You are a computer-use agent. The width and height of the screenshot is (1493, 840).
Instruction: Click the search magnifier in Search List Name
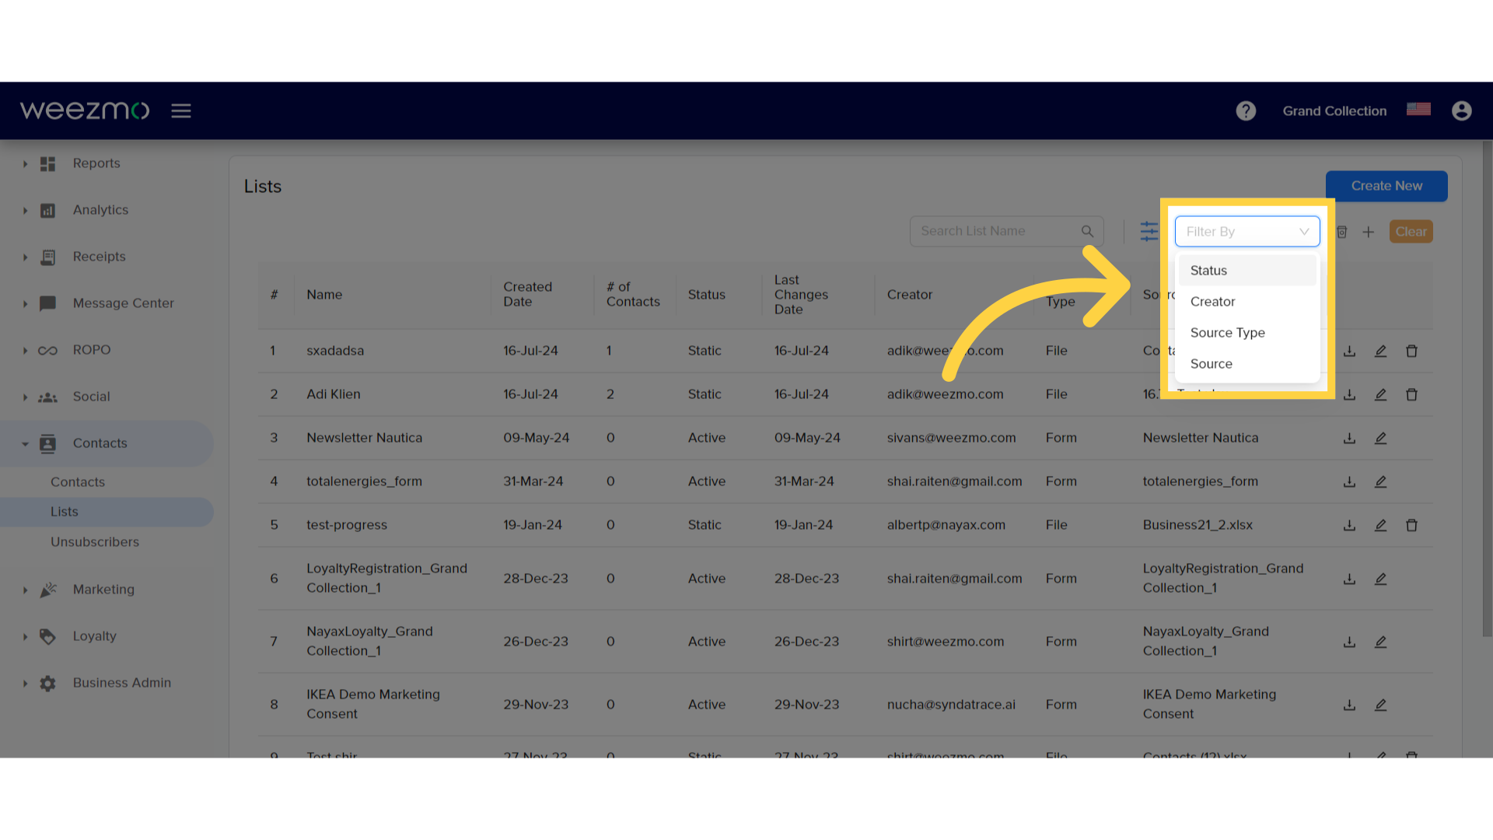[x=1087, y=232]
